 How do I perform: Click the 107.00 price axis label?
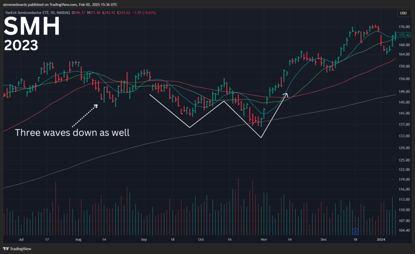tap(404, 221)
